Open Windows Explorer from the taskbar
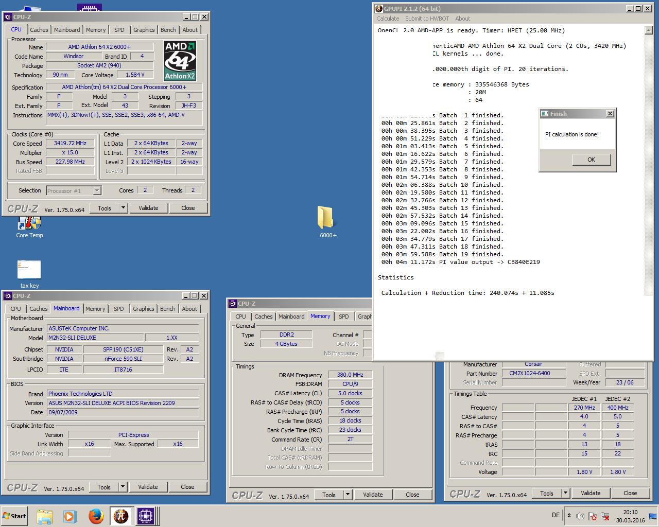Image resolution: width=659 pixels, height=527 pixels. click(44, 516)
